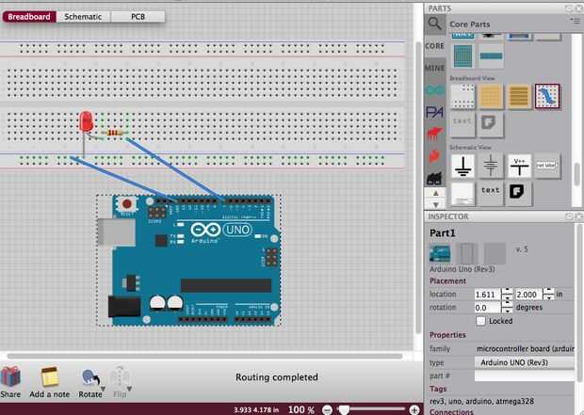584x415 pixels.
Task: Decrease rotation with its down stepper
Action: [507, 311]
